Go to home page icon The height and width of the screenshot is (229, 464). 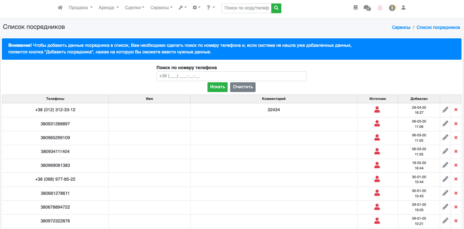(x=60, y=8)
